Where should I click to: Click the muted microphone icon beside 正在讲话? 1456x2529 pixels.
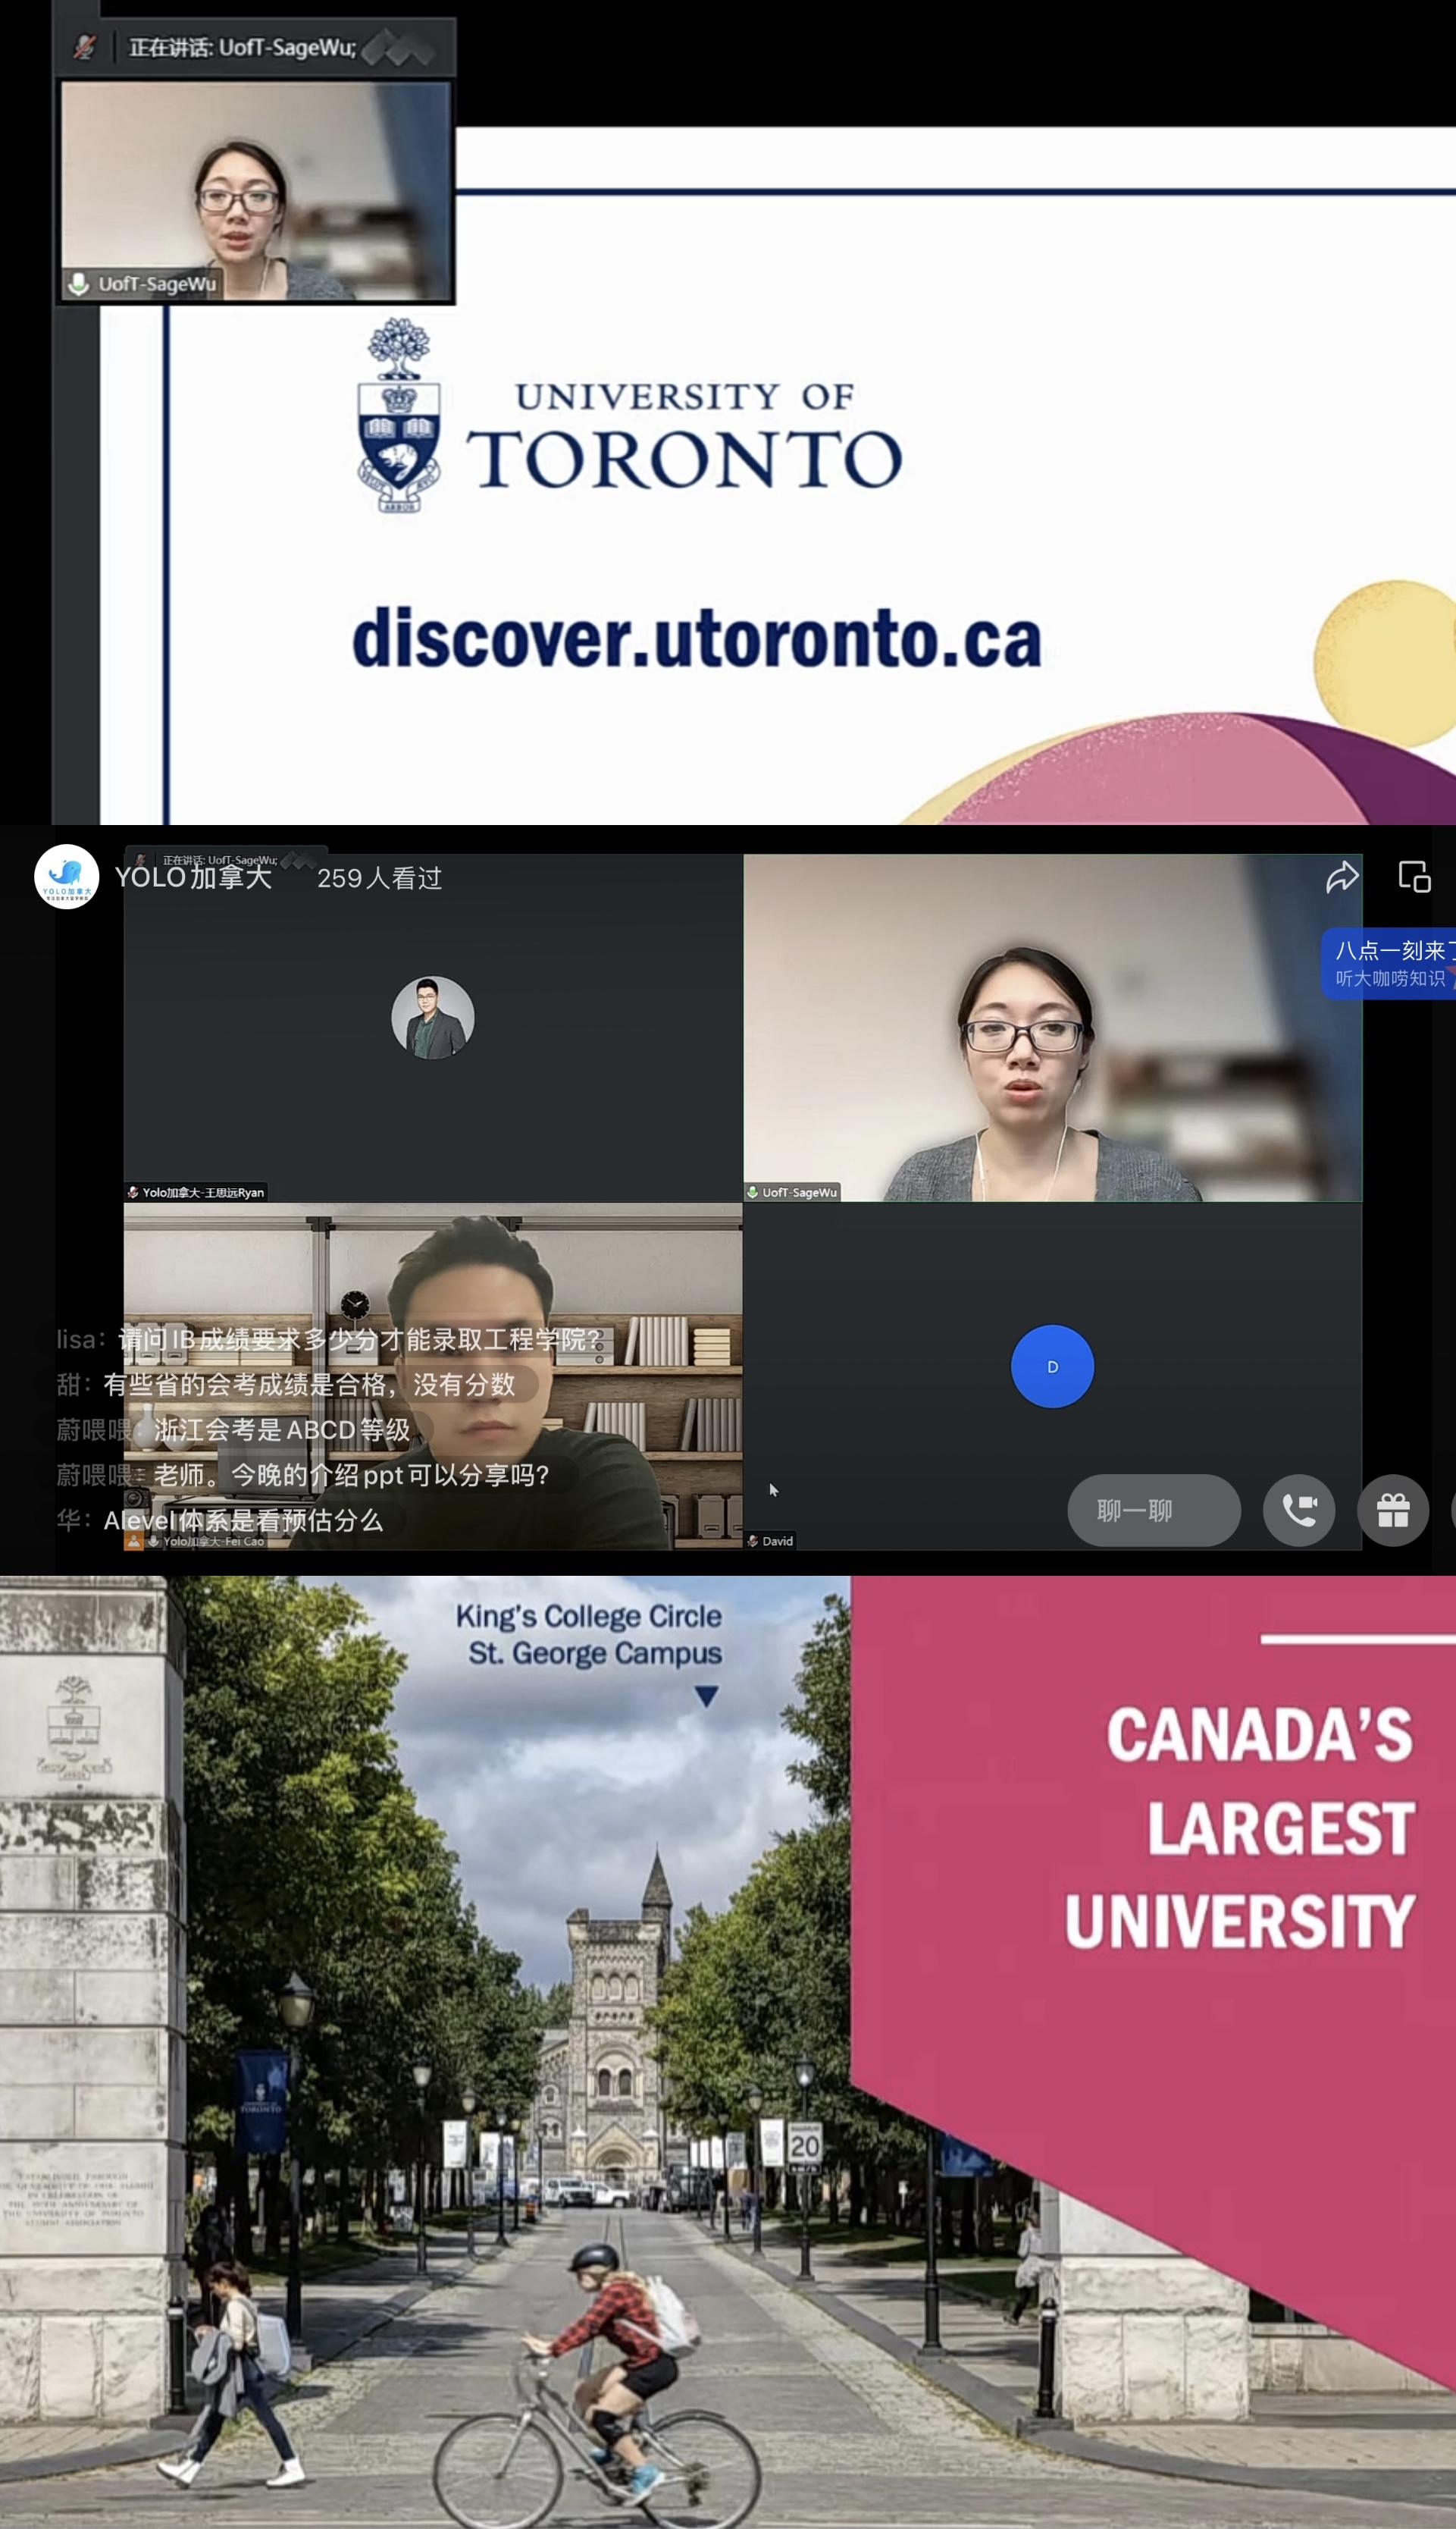(85, 46)
